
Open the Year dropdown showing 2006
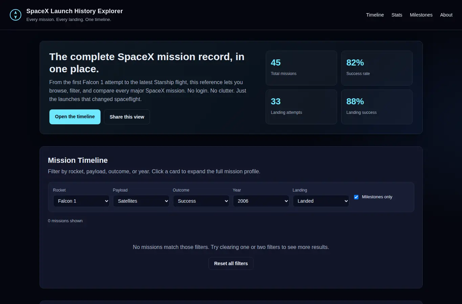(x=261, y=201)
